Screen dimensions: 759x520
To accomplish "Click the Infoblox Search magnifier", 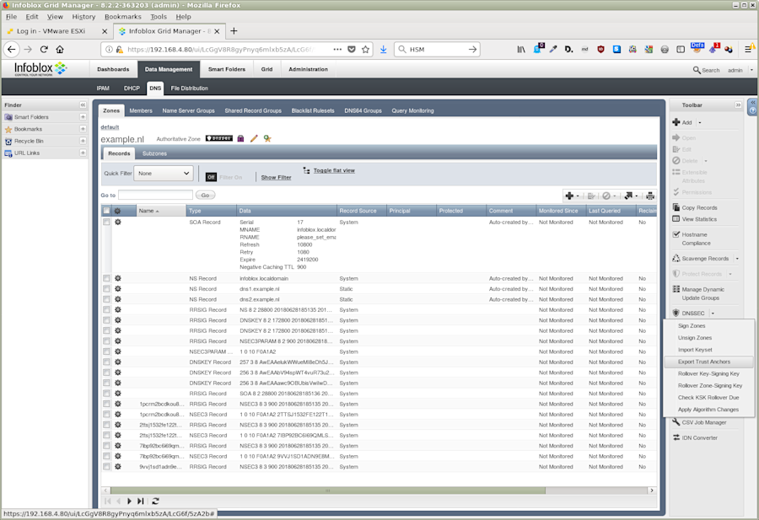I will [x=697, y=70].
